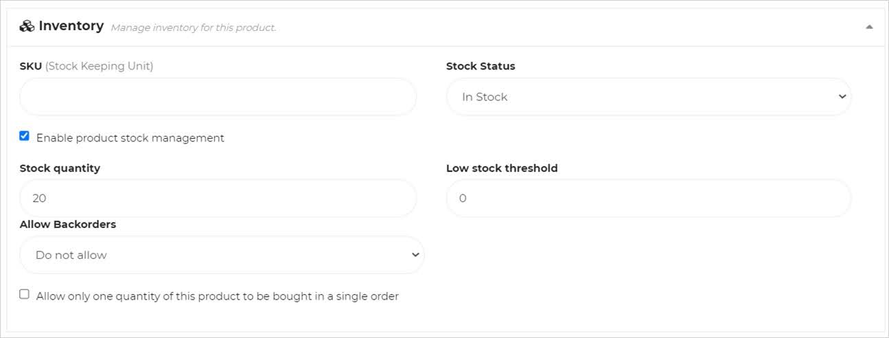Disable the product stock management checkbox

25,136
